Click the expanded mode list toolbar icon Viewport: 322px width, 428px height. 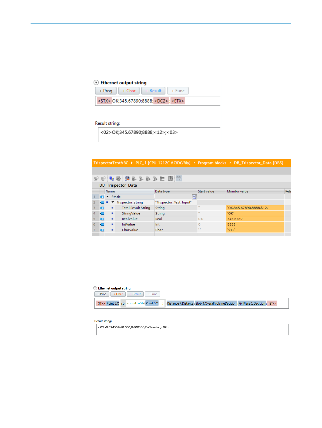162,178
